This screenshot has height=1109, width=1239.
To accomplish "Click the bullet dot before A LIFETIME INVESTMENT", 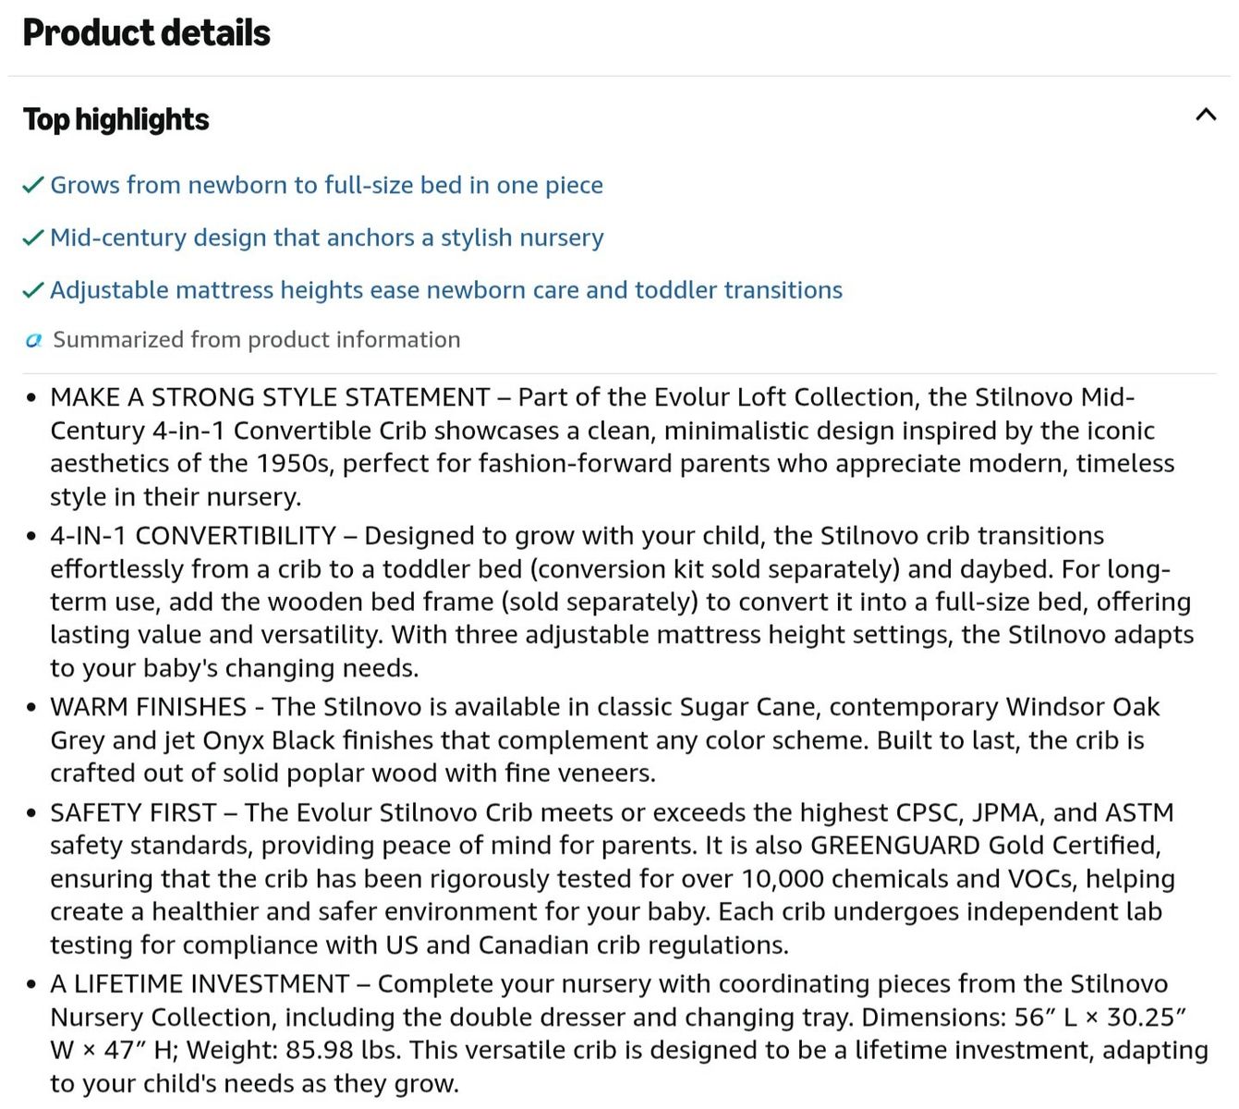I will coord(32,985).
